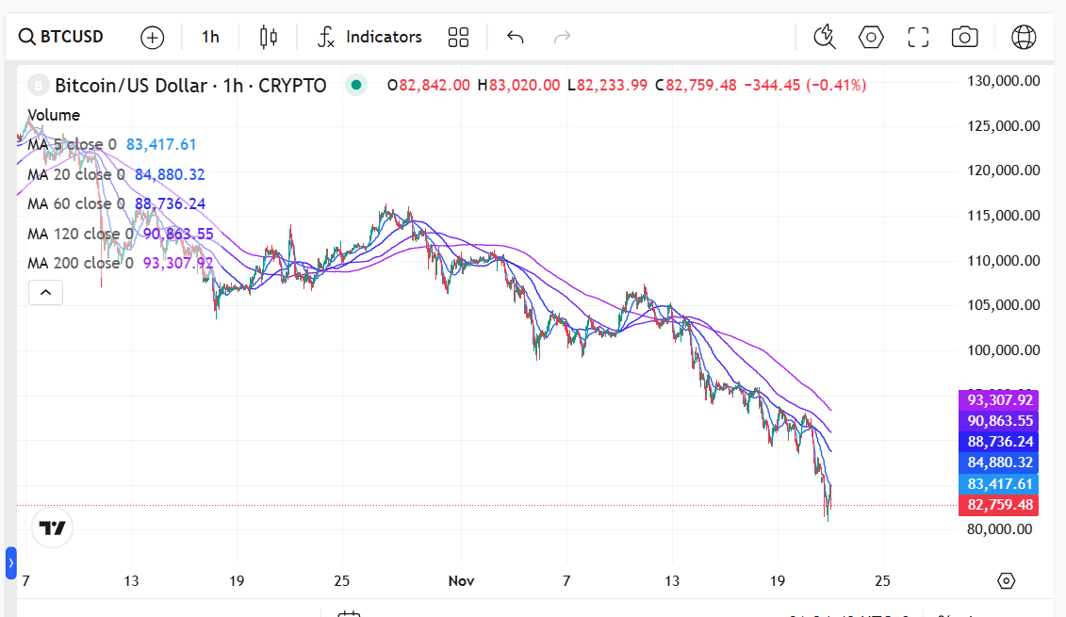Click the red 82,759.48 last price label
The height and width of the screenshot is (617, 1066).
(x=999, y=505)
